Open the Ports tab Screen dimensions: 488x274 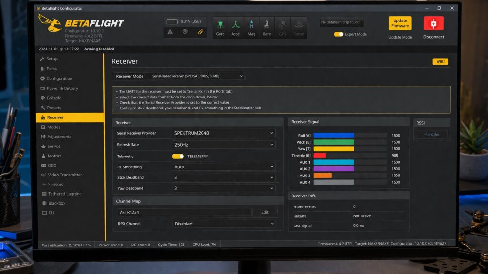point(51,68)
